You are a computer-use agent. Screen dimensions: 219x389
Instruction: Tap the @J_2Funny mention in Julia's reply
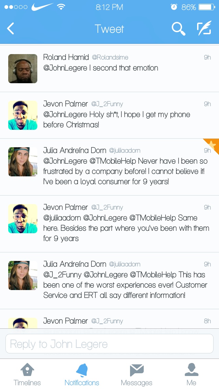pos(62,275)
